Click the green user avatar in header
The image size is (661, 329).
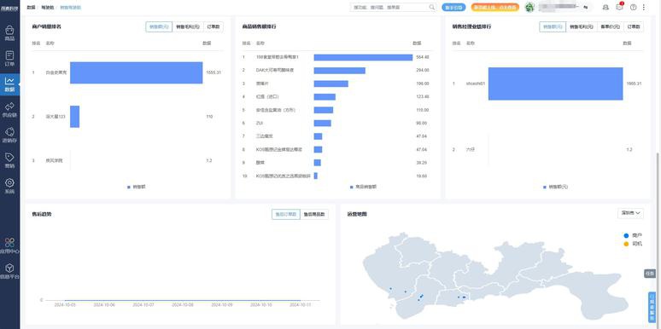(529, 7)
